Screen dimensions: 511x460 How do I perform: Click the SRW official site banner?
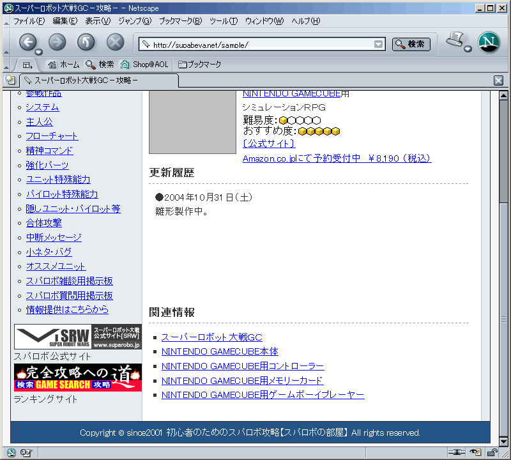click(78, 337)
